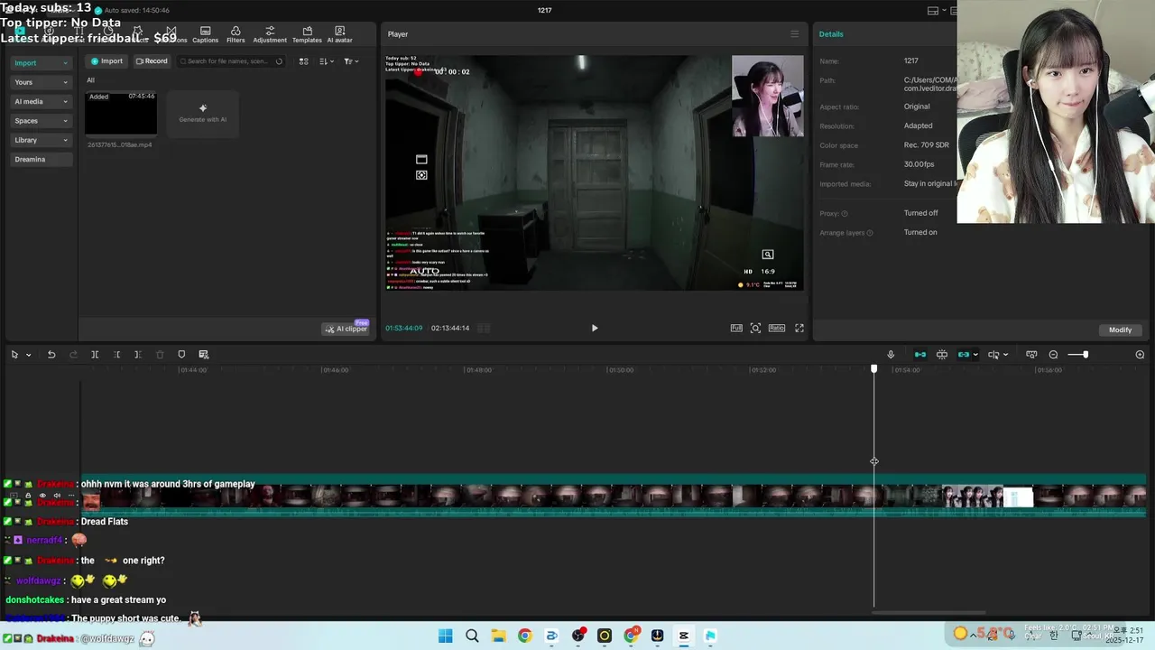Open the pointer tool mode dropdown
This screenshot has width=1155, height=650.
[x=29, y=355]
